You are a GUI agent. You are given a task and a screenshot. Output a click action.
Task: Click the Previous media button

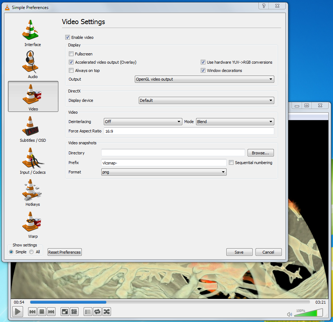click(32, 312)
